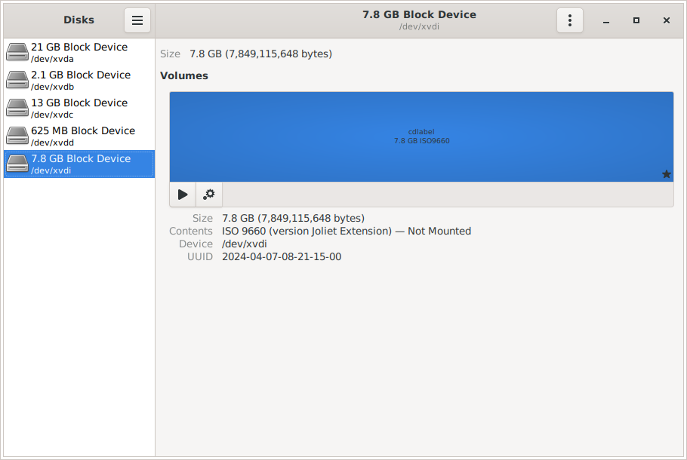Open the Disks application hamburger menu
Image resolution: width=687 pixels, height=460 pixels.
pos(137,20)
